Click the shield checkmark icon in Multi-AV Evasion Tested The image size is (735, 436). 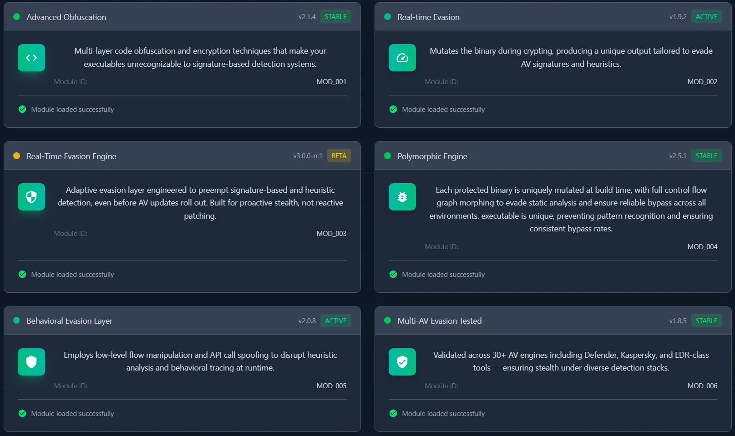402,362
